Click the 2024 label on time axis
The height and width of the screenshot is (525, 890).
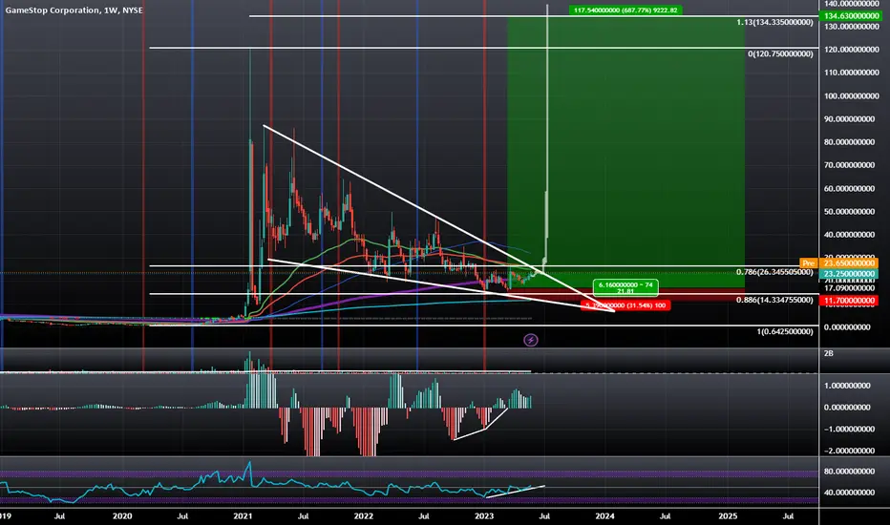tap(604, 515)
